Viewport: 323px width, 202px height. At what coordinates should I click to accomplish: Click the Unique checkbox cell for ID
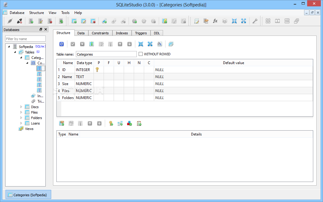[x=119, y=70]
